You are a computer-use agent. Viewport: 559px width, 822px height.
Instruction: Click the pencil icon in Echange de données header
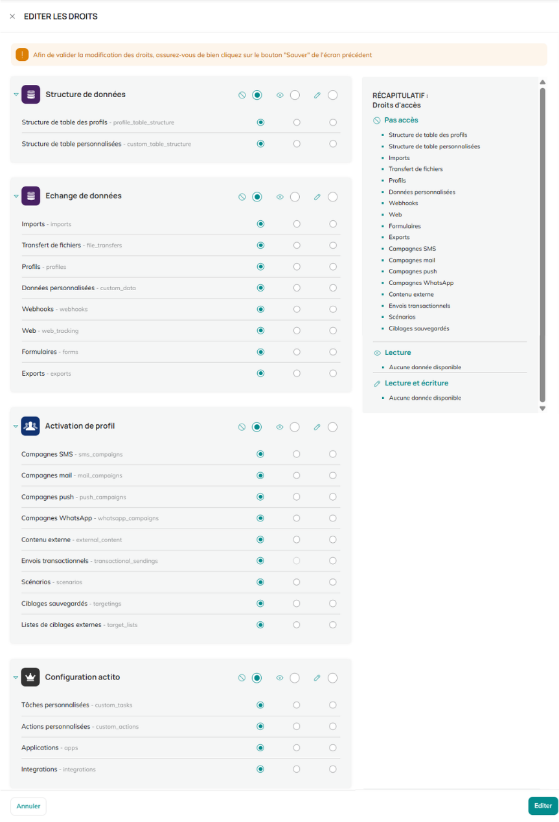[317, 197]
